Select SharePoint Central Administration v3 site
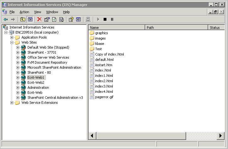The width and height of the screenshot is (228, 149). tap(55, 98)
